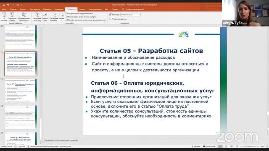Viewport: 269px width, 151px height.
Task: Select slide 24 thumbnail Статья 08
Action: coord(21,138)
